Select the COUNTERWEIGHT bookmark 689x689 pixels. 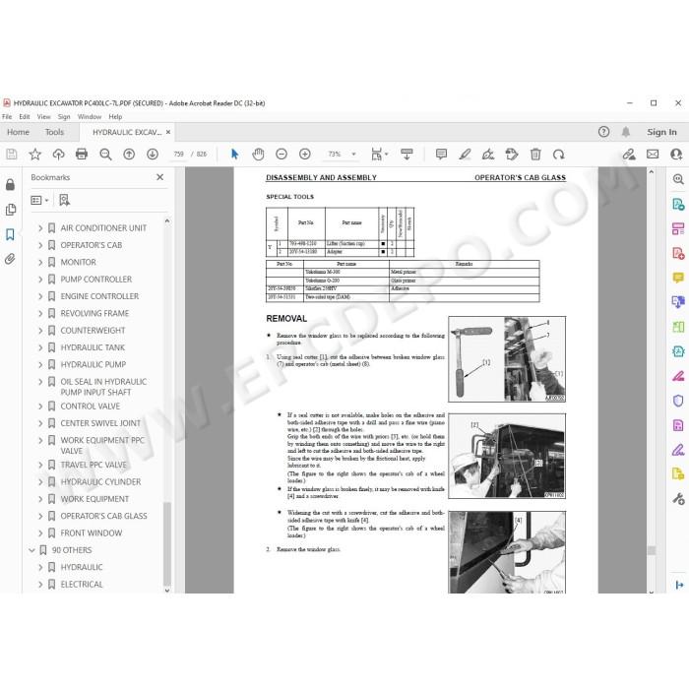93,331
